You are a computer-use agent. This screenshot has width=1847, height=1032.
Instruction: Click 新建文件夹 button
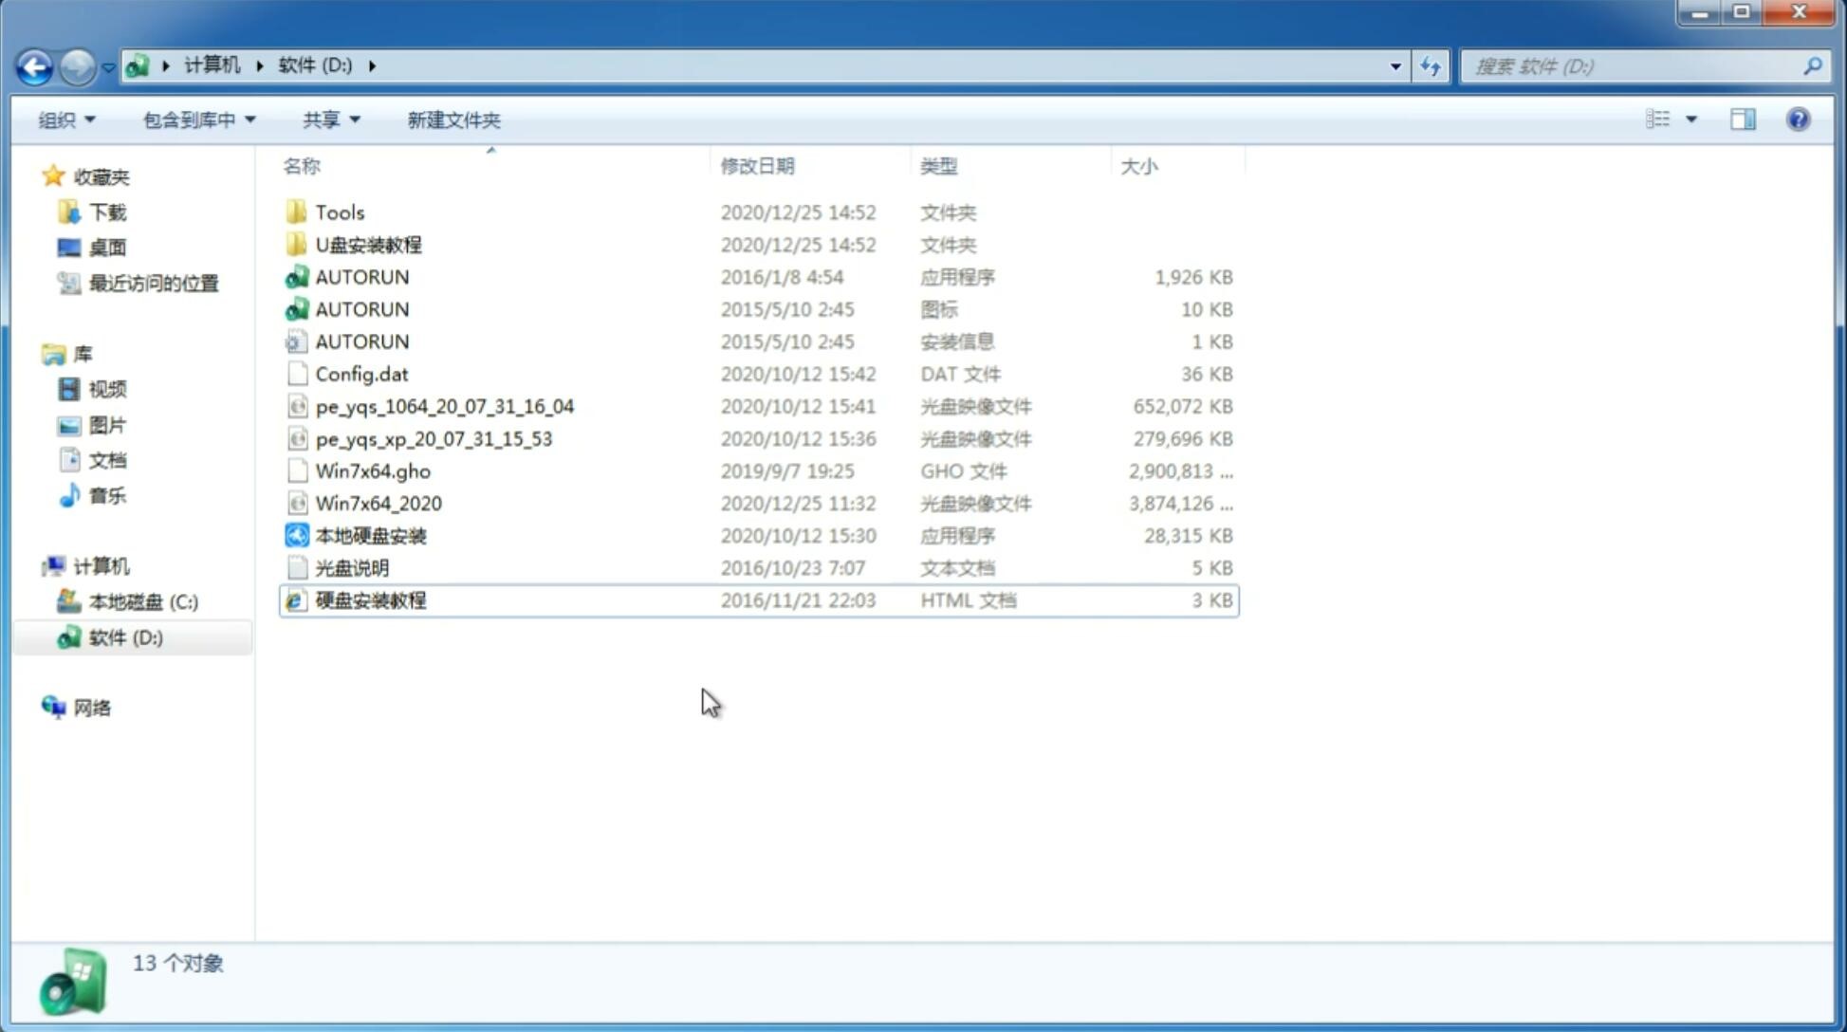tap(454, 118)
